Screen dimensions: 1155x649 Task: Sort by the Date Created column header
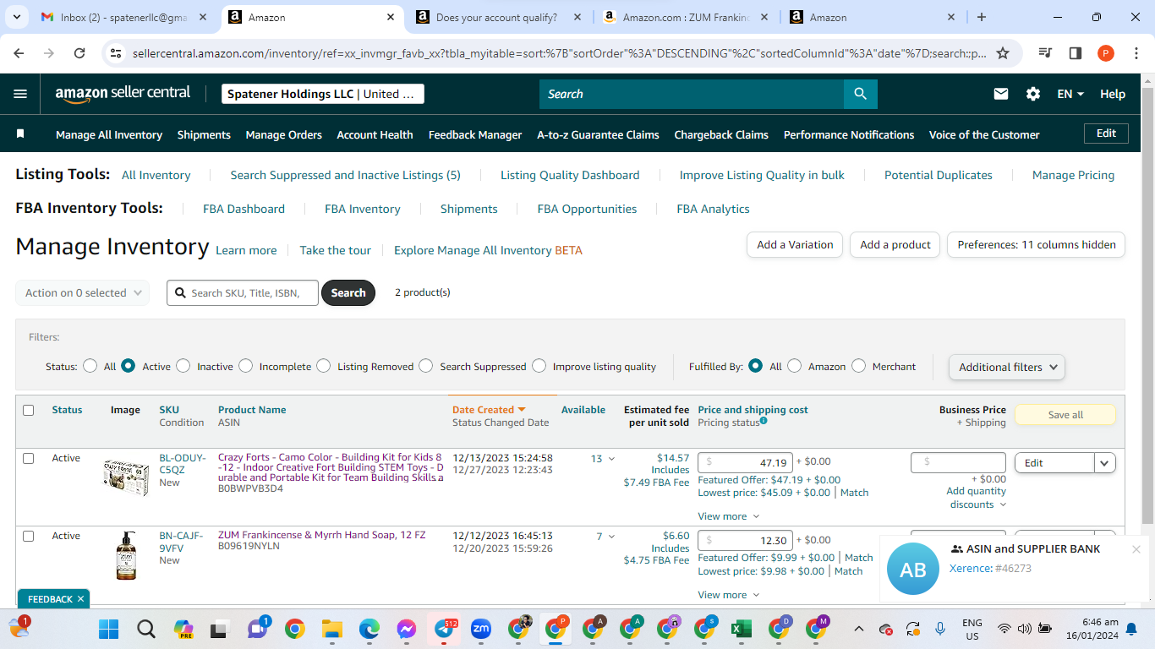click(489, 410)
